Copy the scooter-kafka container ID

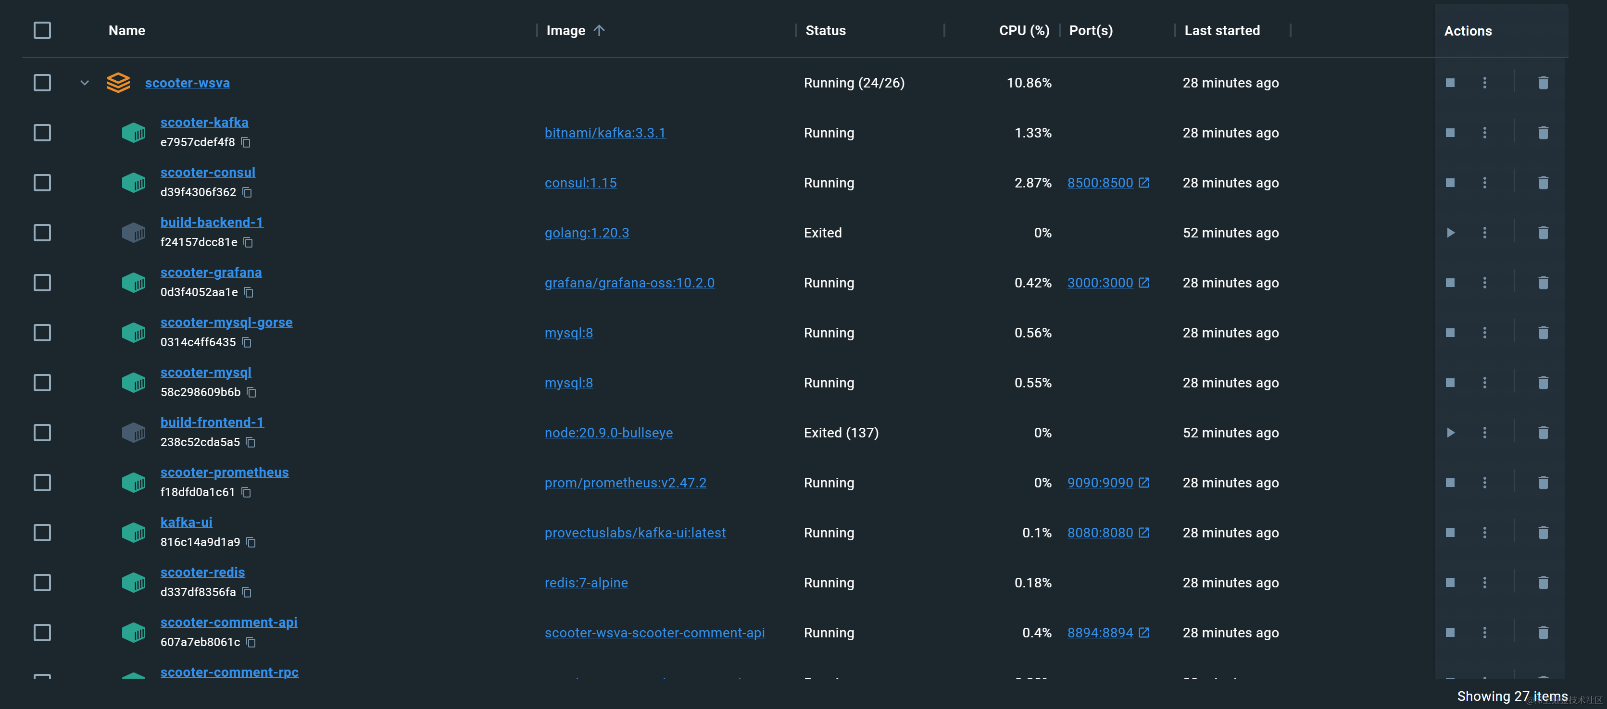click(x=246, y=142)
